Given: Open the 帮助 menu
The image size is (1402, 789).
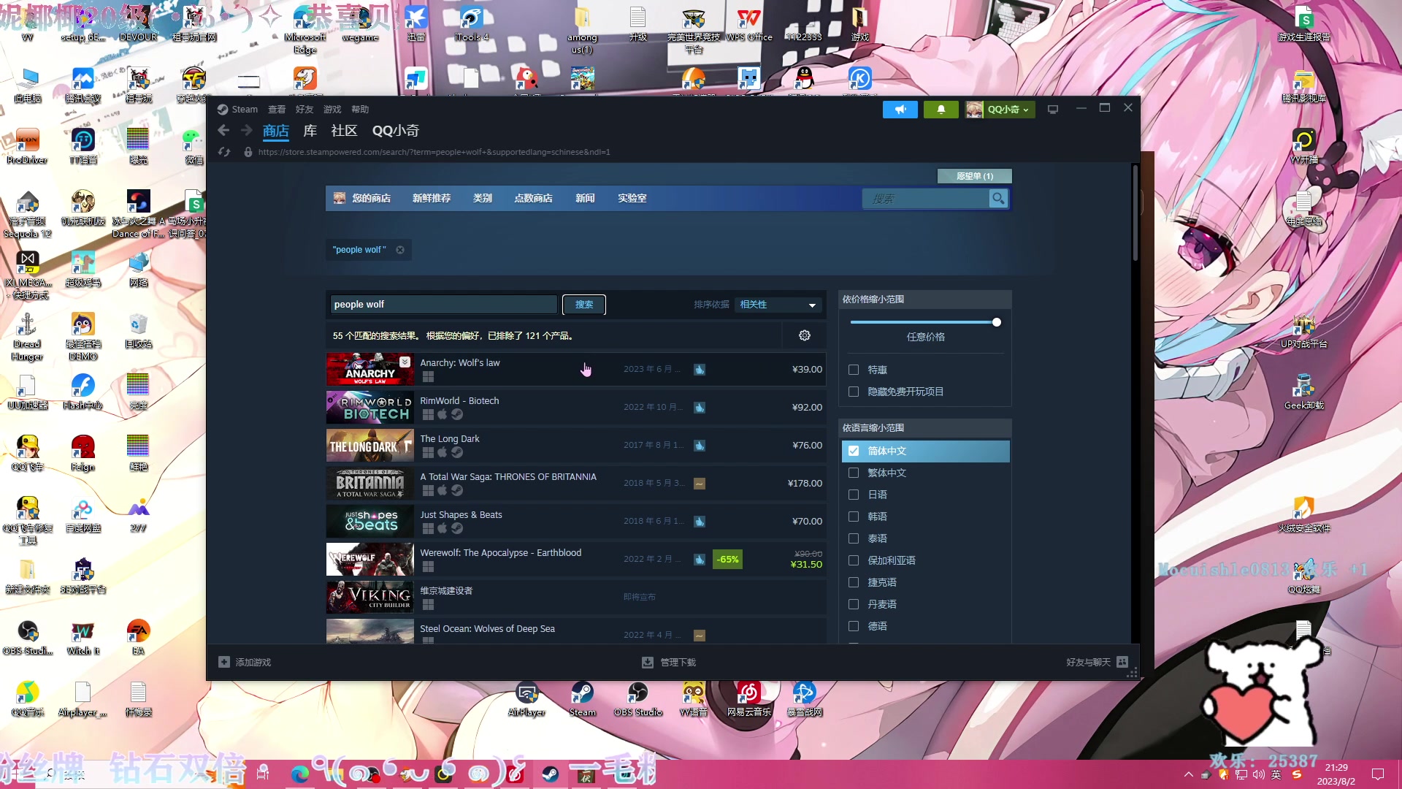Looking at the screenshot, I should (x=360, y=110).
